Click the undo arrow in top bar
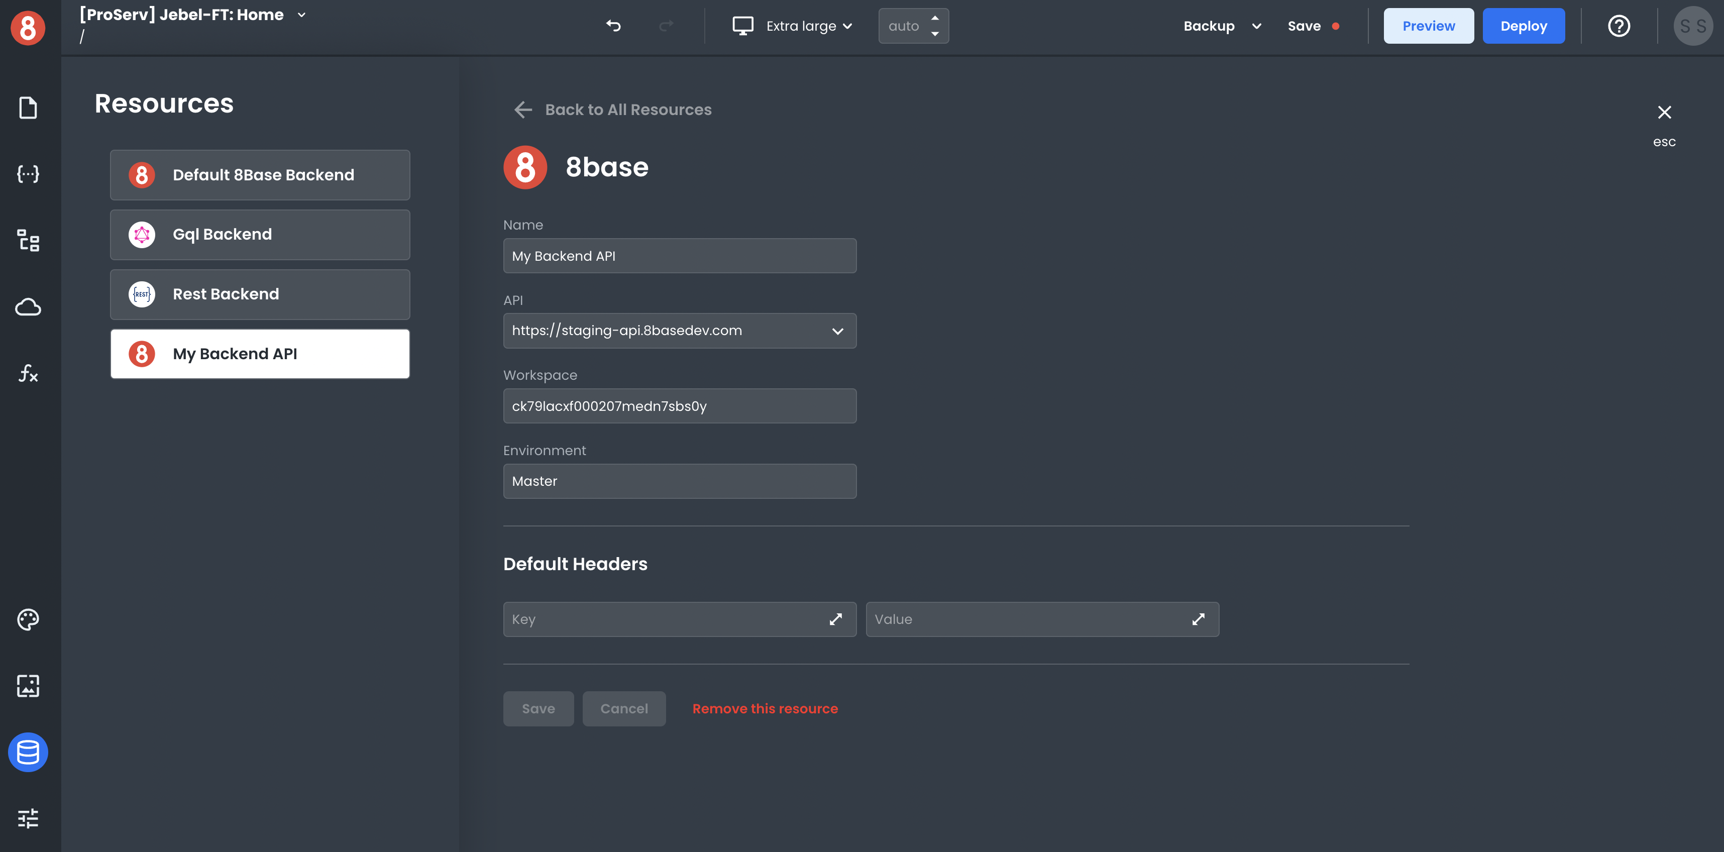The width and height of the screenshot is (1724, 852). pyautogui.click(x=613, y=26)
